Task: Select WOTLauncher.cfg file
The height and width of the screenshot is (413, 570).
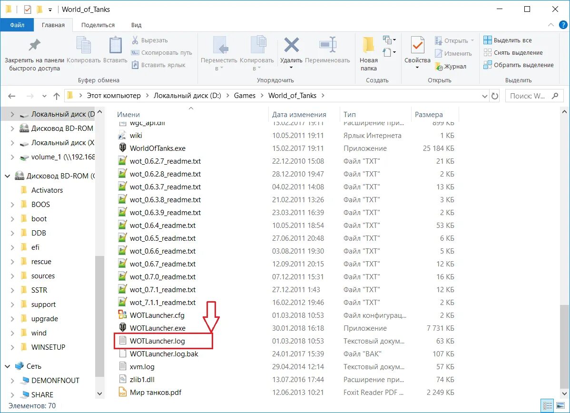Action: point(157,315)
